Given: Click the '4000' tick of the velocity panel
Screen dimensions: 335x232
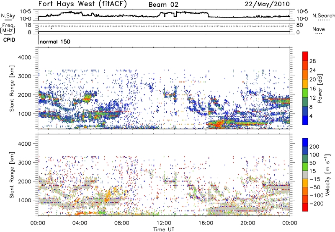Looking at the screenshot, I should pos(24,144).
